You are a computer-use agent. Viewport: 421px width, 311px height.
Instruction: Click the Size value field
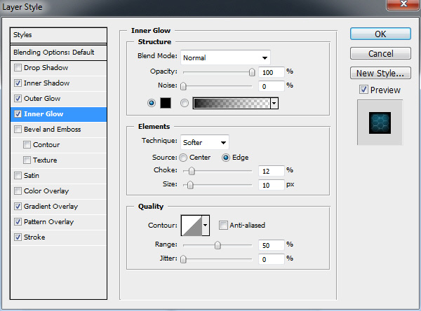(x=271, y=185)
